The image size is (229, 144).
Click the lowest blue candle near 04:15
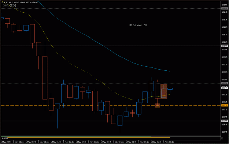pos(120,121)
